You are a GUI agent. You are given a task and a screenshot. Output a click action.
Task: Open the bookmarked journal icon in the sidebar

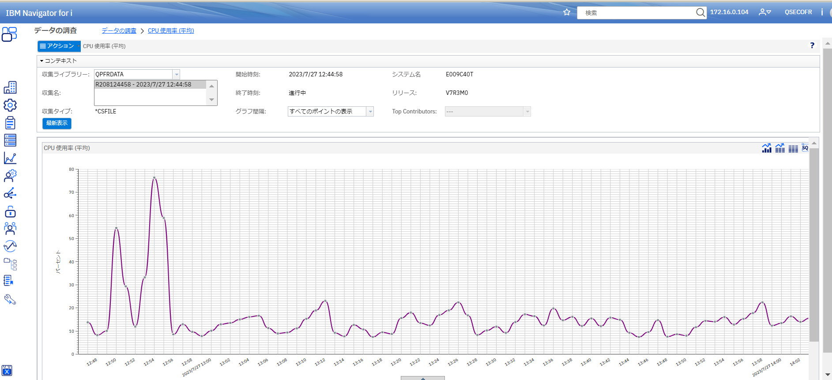click(8, 280)
